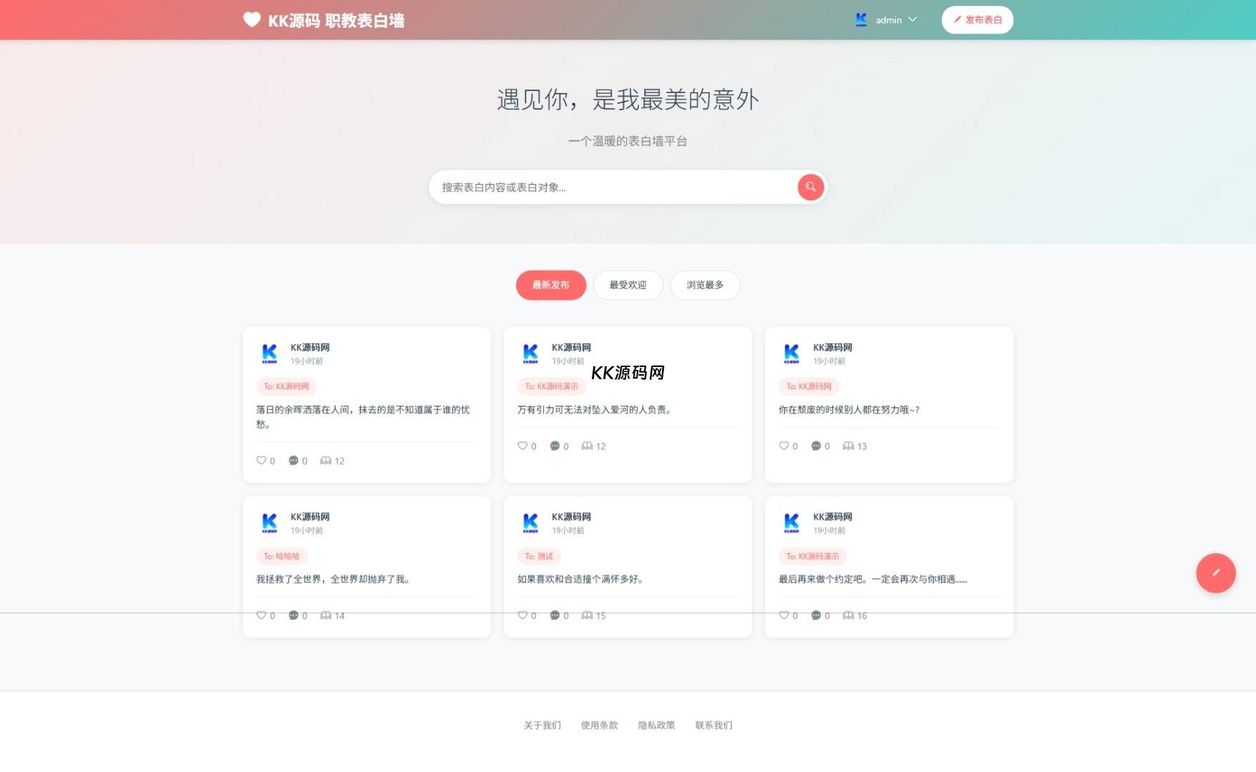Viewport: 1256px width, 772px height.
Task: Open comments on the 万有引力 post
Action: click(555, 446)
